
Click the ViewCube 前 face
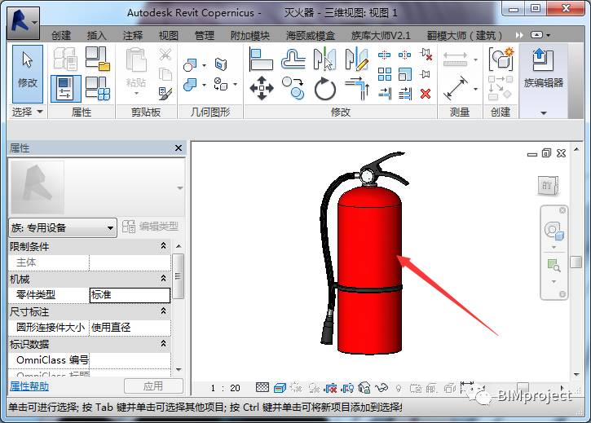coord(545,186)
